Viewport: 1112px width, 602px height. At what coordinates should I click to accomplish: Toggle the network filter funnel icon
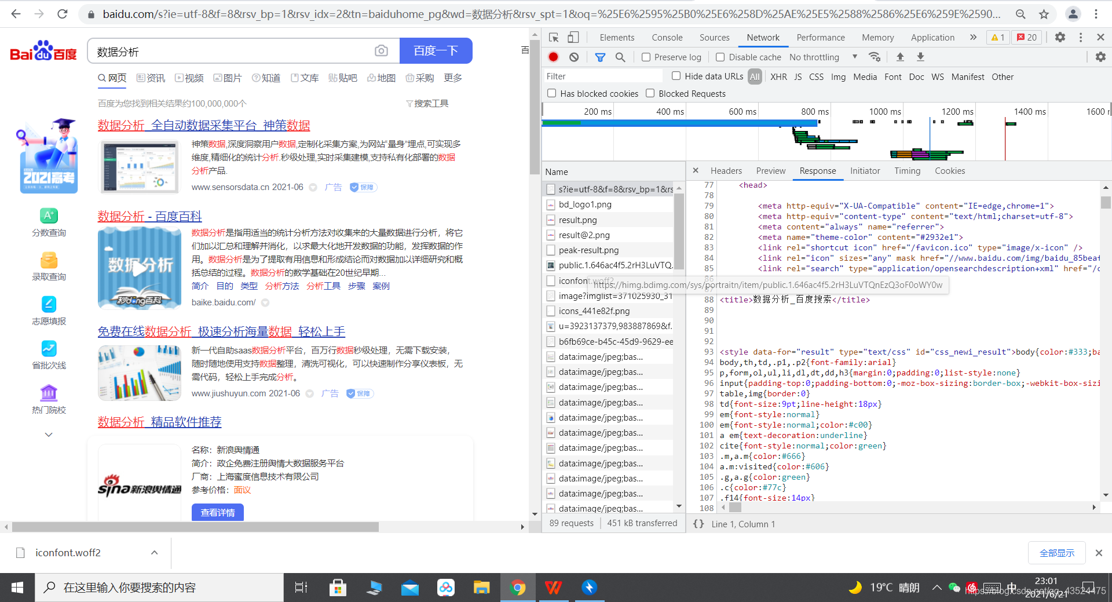(600, 57)
